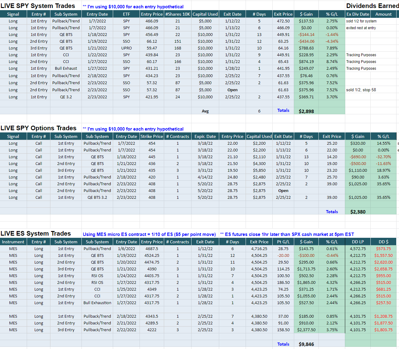The height and width of the screenshot is (349, 399).
Task: Click the 'LIVE SPY Options Trades' title
Action: coord(38,128)
